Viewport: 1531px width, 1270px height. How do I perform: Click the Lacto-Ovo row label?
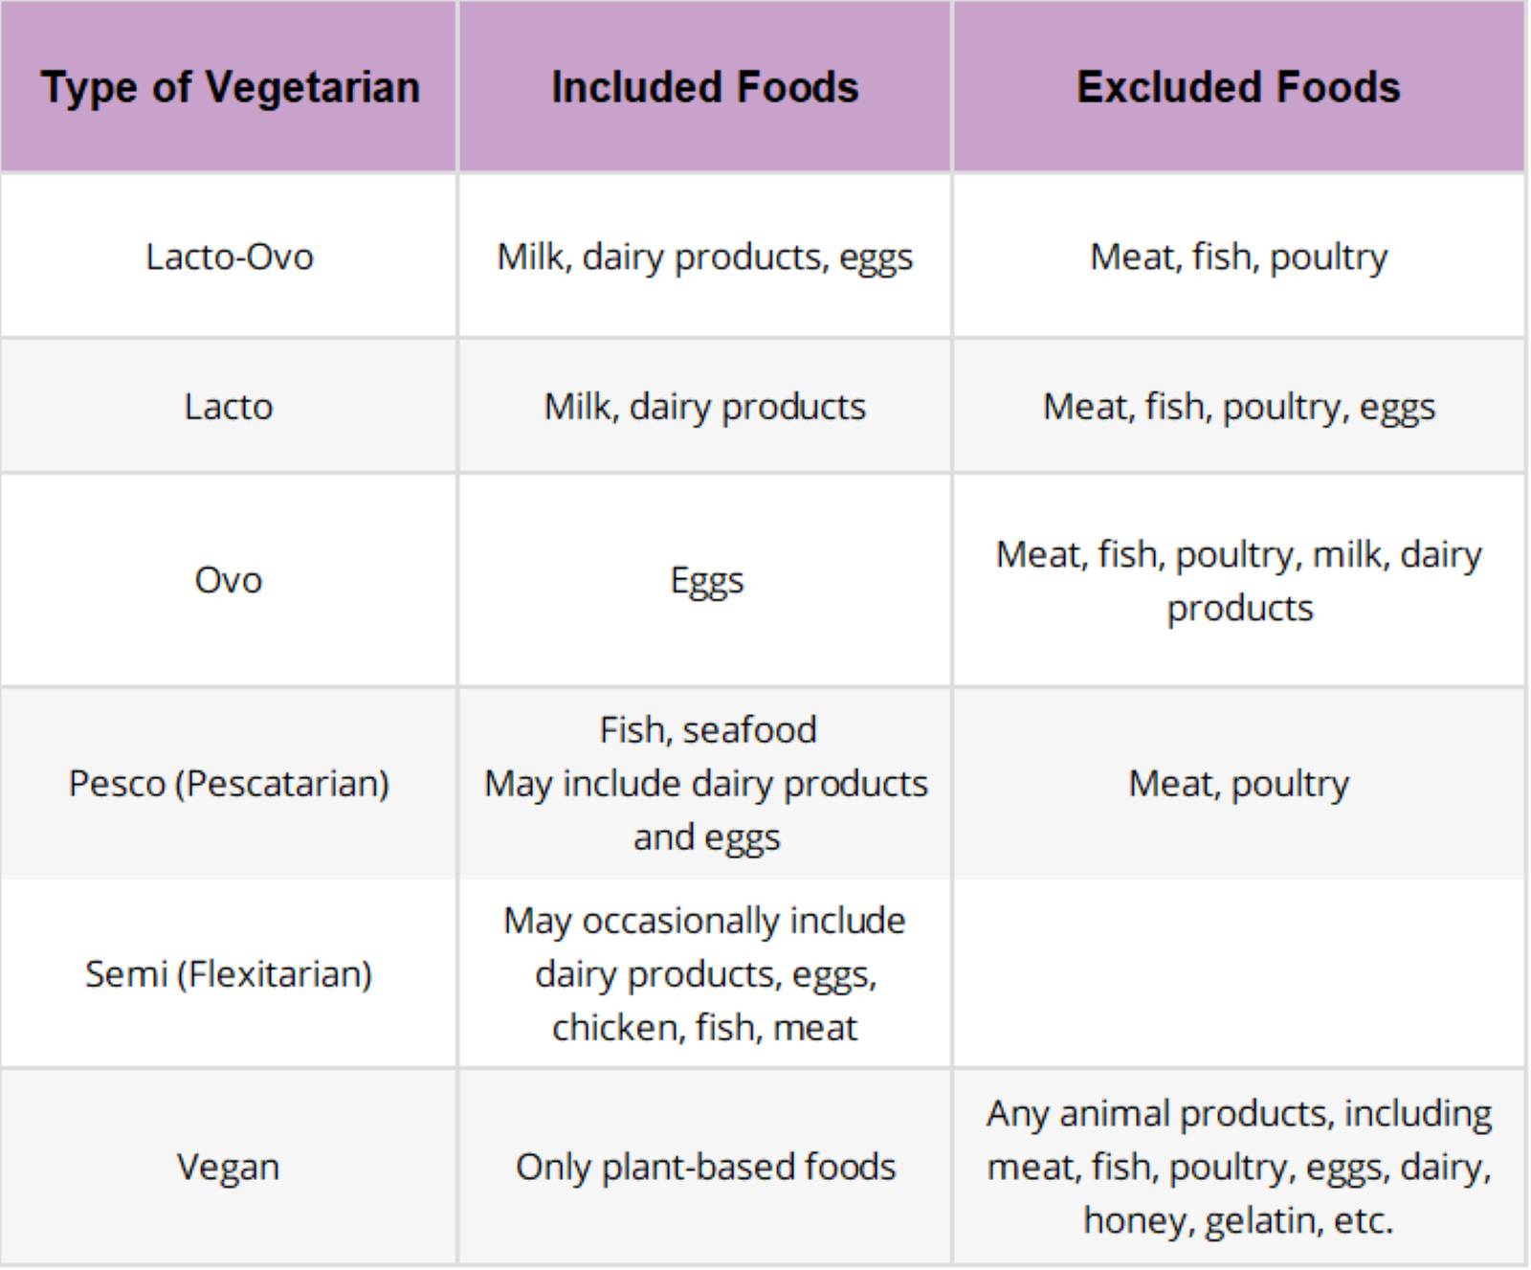[229, 256]
